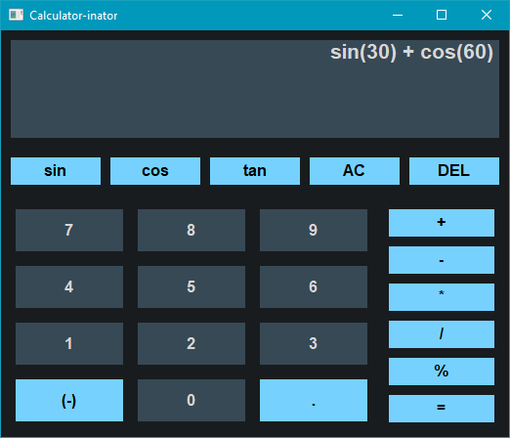The image size is (510, 438).
Task: Tap the digit 7 key
Action: [69, 230]
